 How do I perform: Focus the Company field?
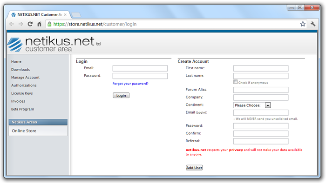[261, 98]
